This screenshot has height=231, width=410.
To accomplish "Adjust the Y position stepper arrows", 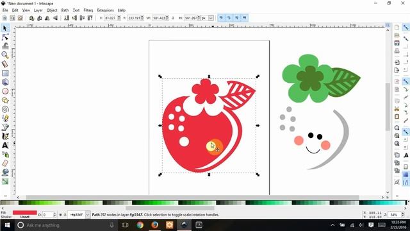I will pos(142,18).
